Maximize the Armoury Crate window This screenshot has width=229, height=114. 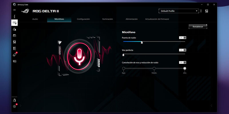[x=208, y=5]
